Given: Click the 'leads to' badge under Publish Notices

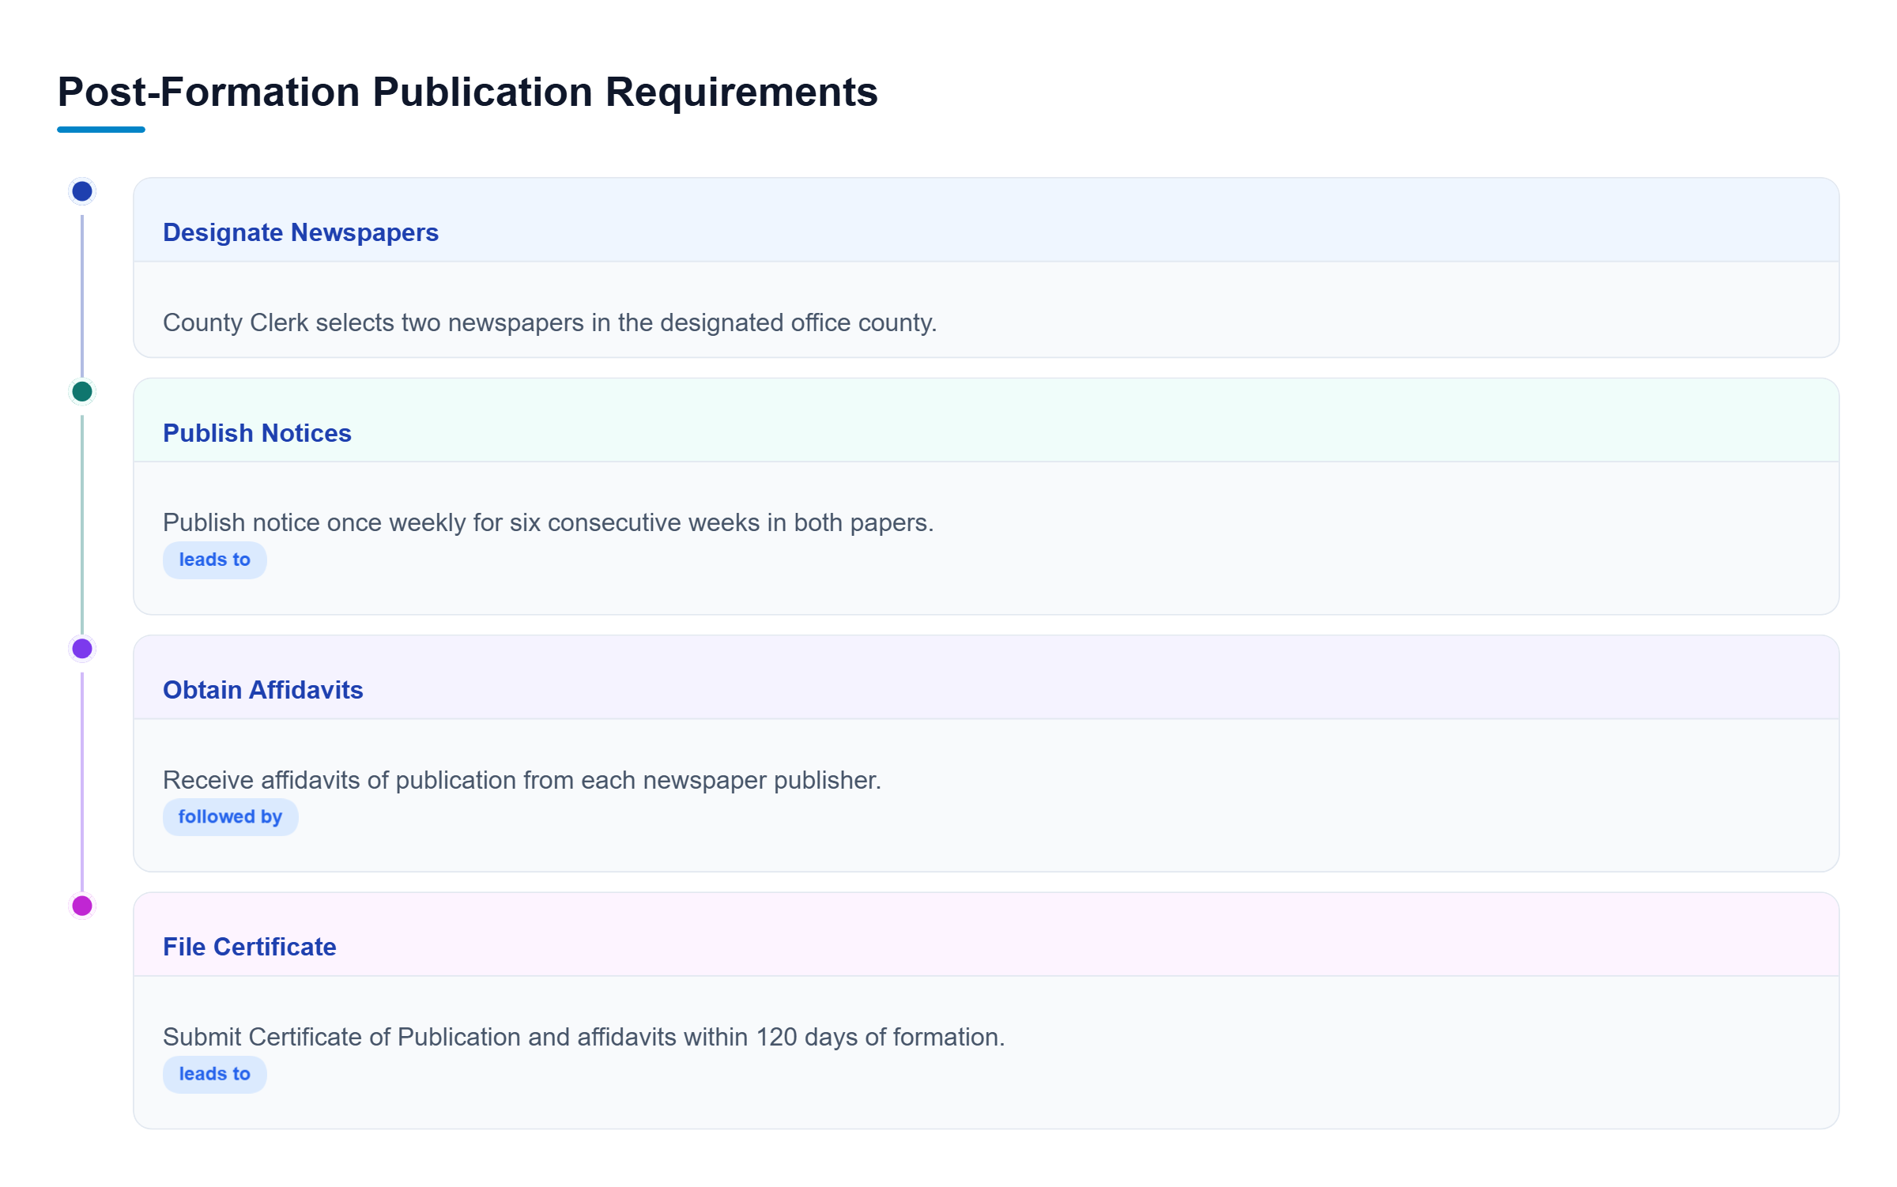Looking at the screenshot, I should coord(214,560).
